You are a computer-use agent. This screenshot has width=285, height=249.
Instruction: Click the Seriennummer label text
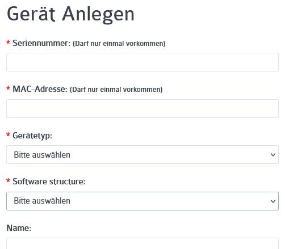tap(41, 43)
